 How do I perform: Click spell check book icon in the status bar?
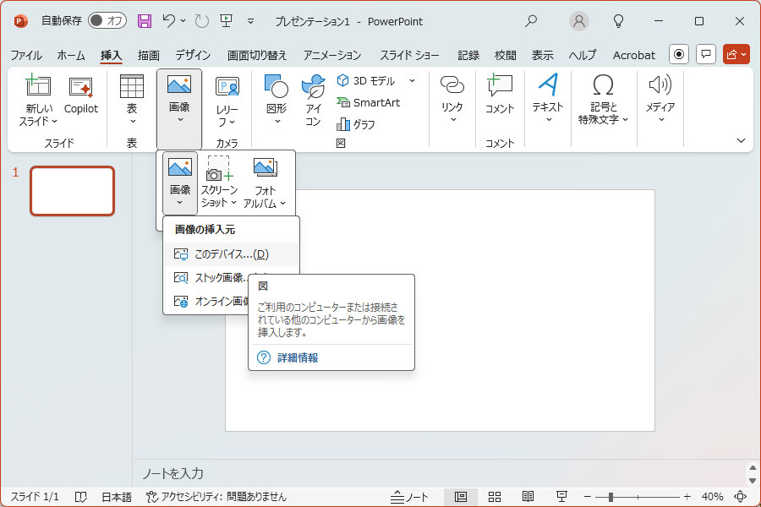pyautogui.click(x=80, y=497)
